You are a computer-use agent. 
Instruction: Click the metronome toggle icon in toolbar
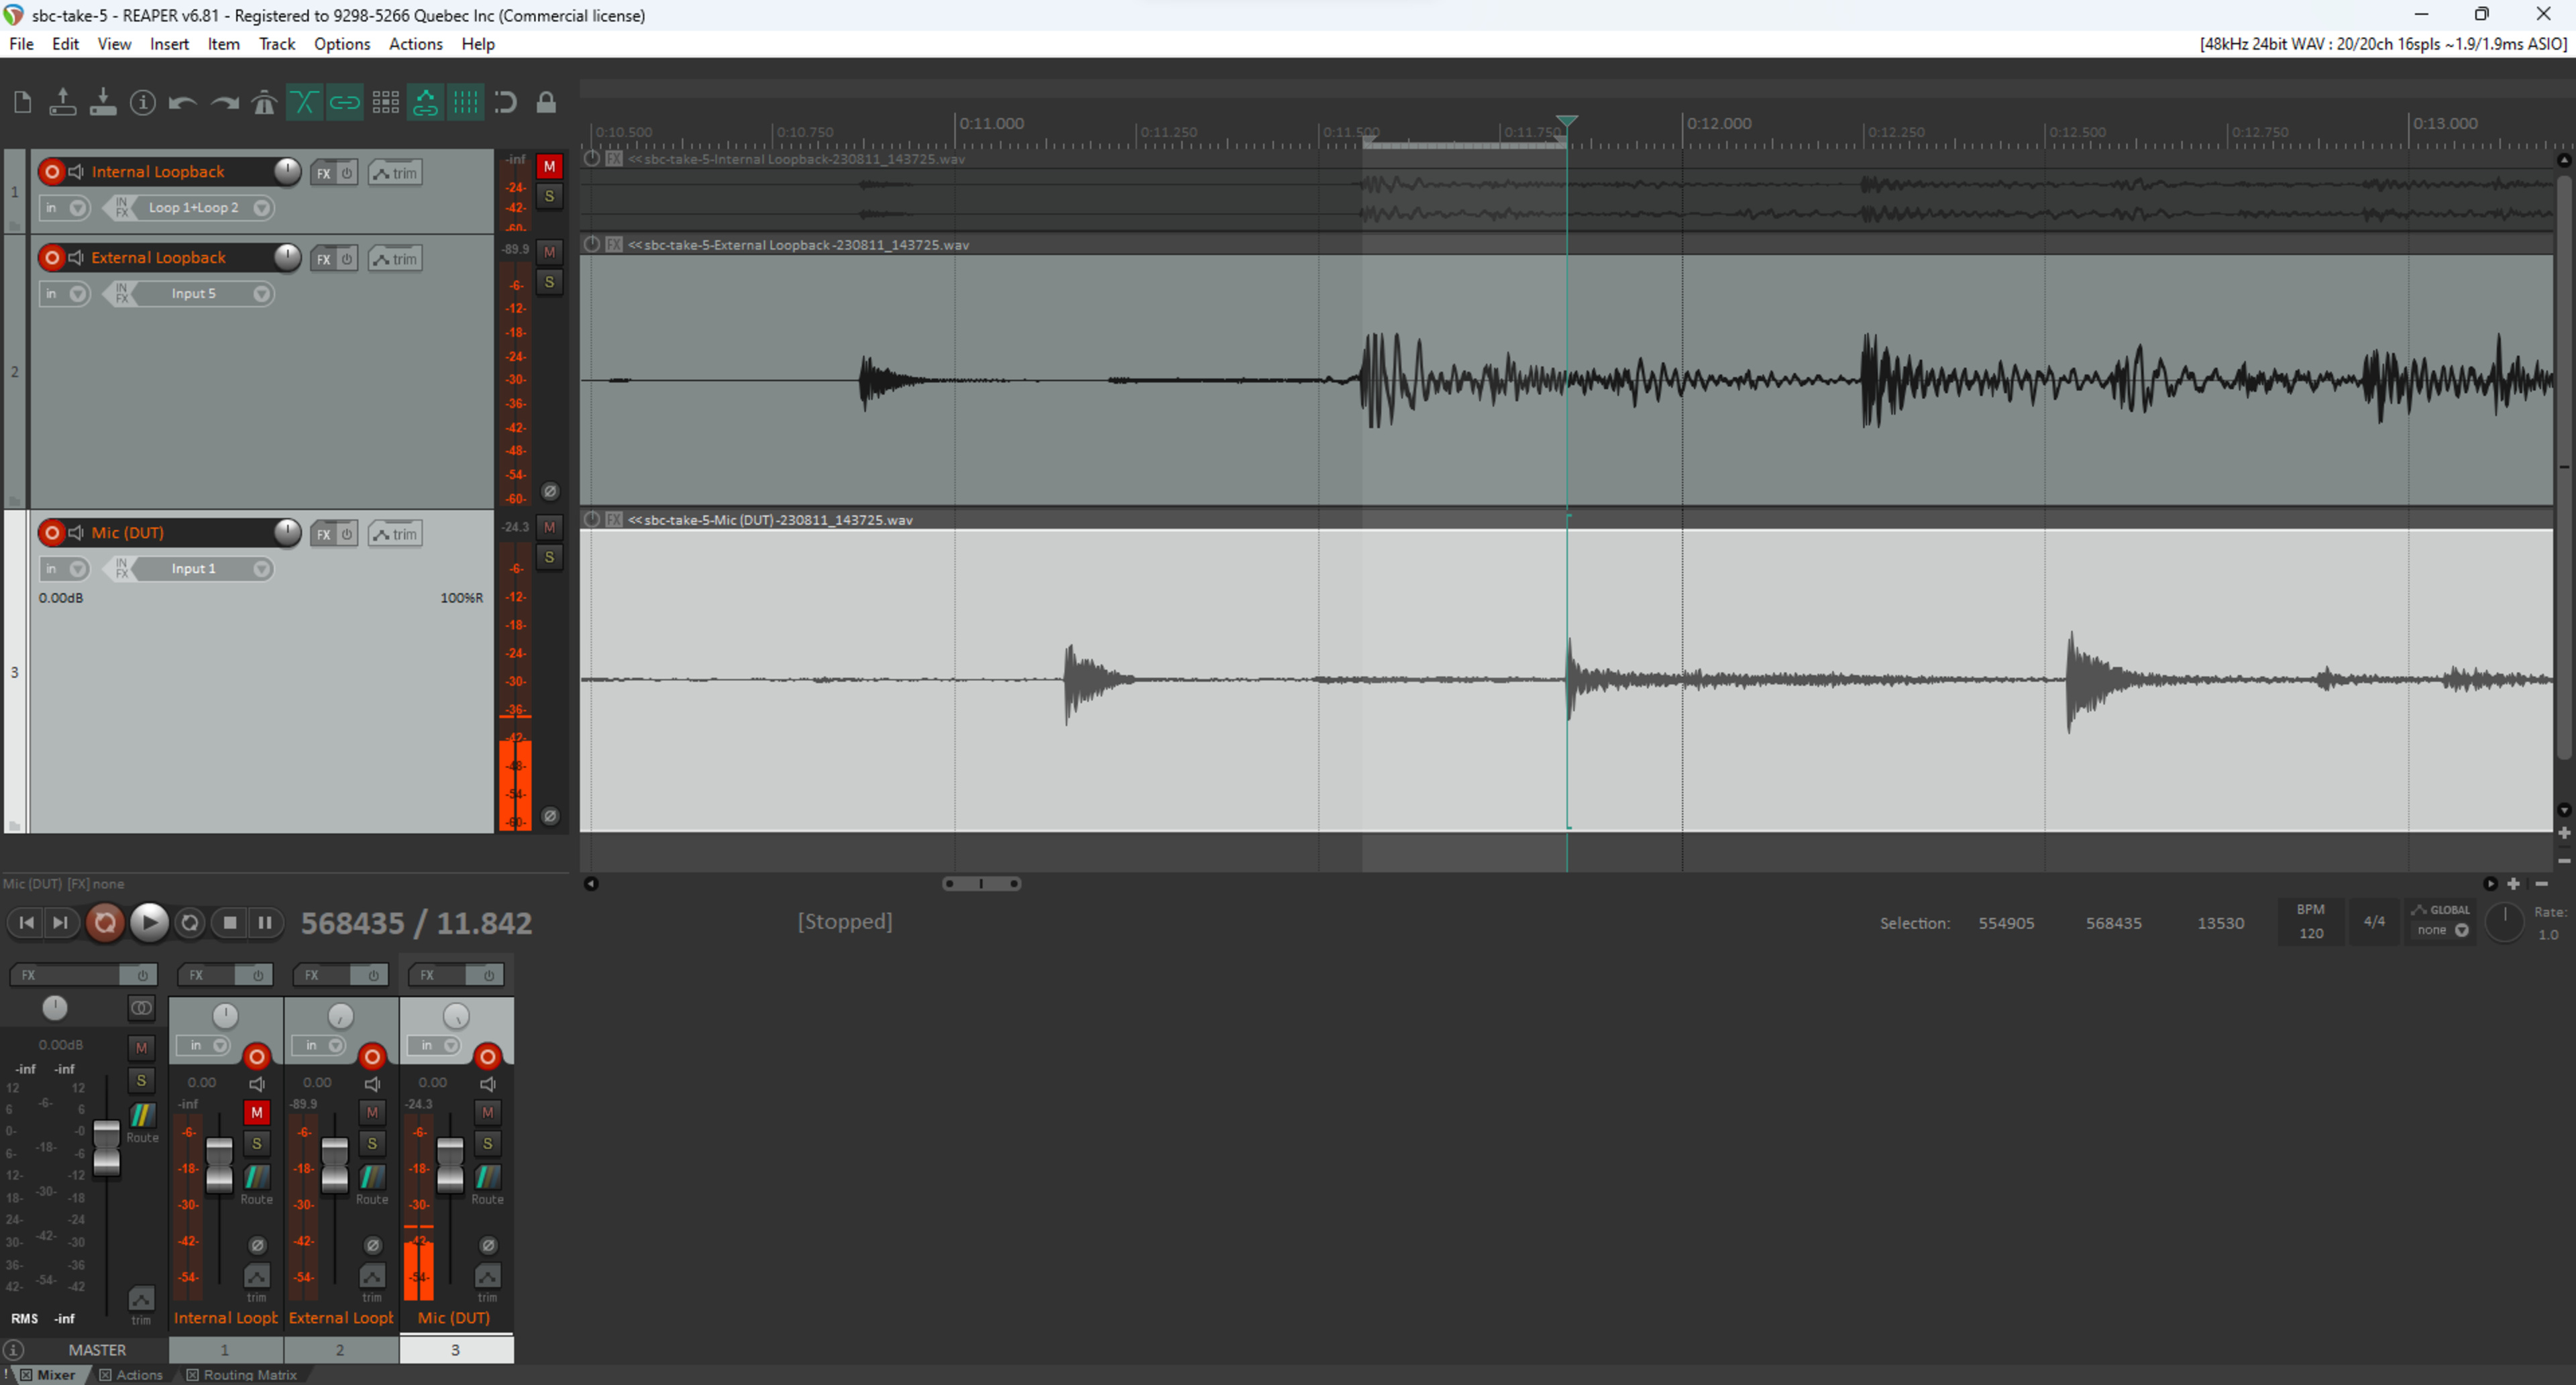[x=264, y=102]
